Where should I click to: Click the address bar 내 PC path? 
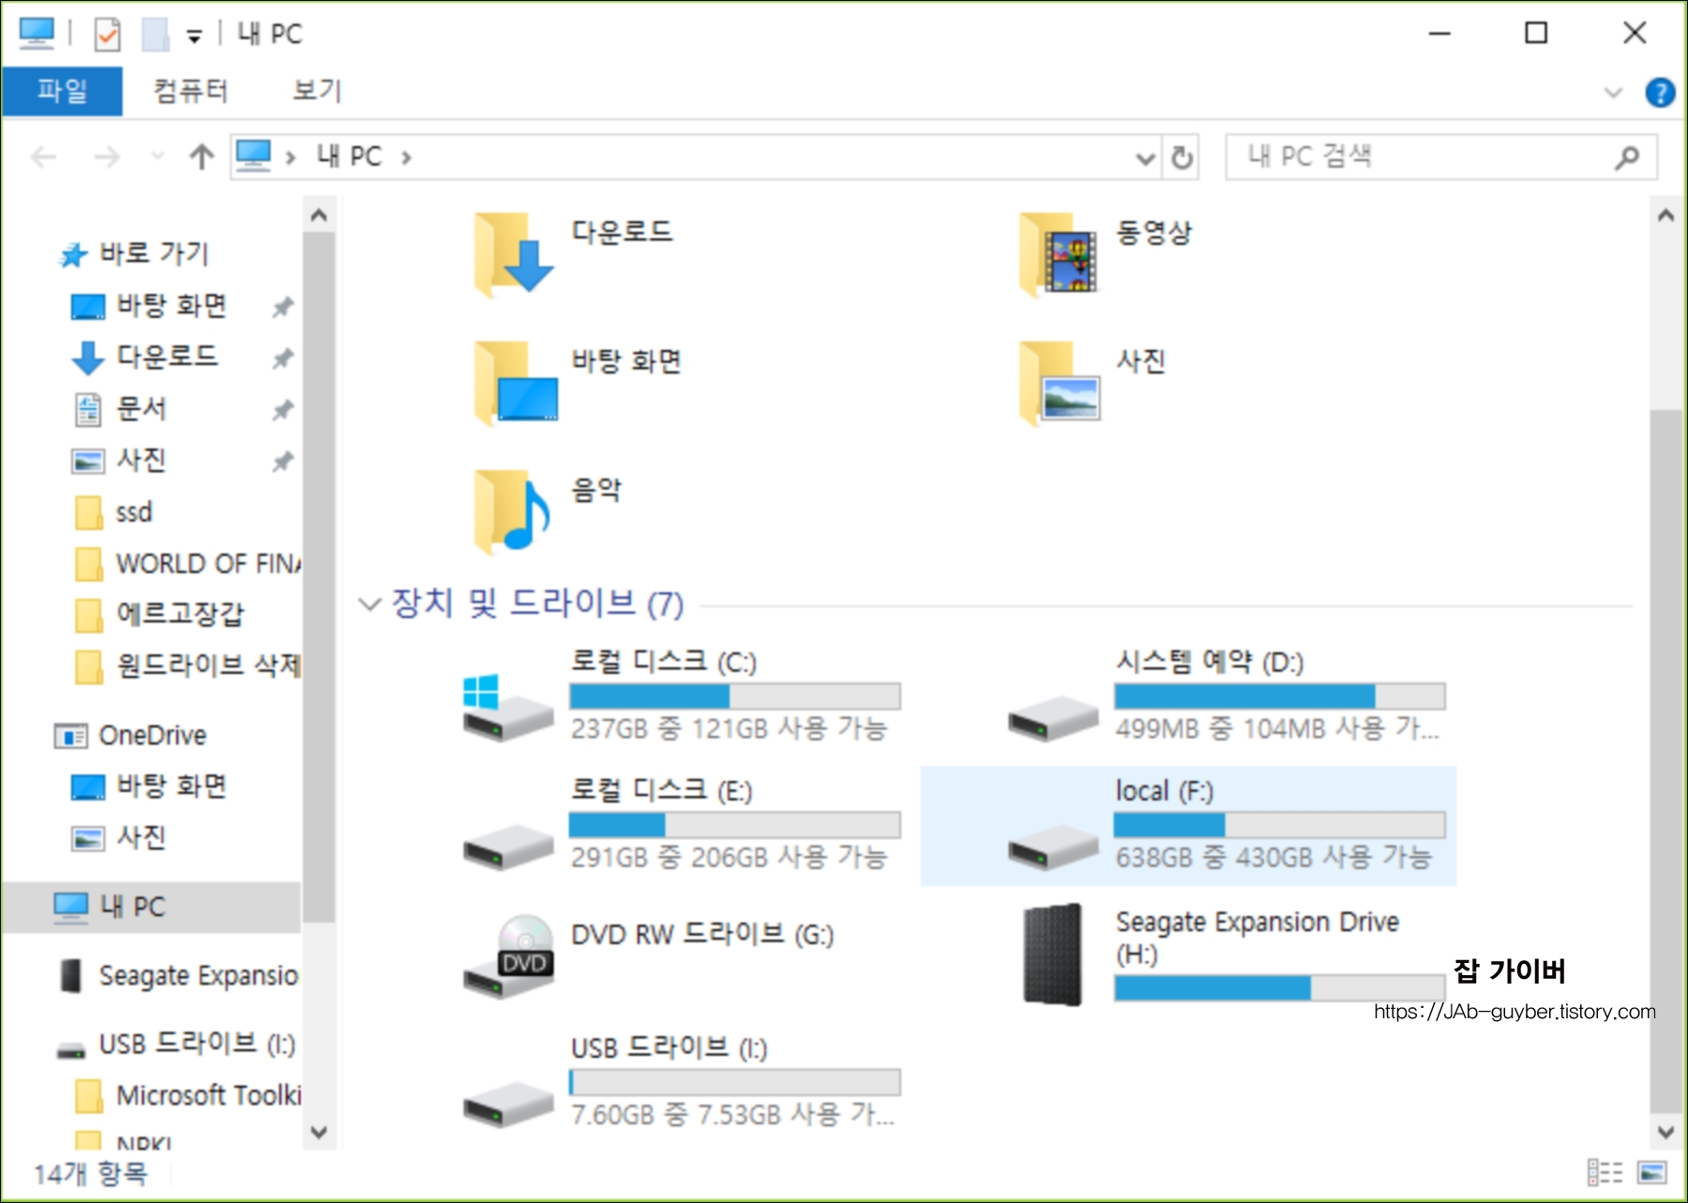(349, 157)
